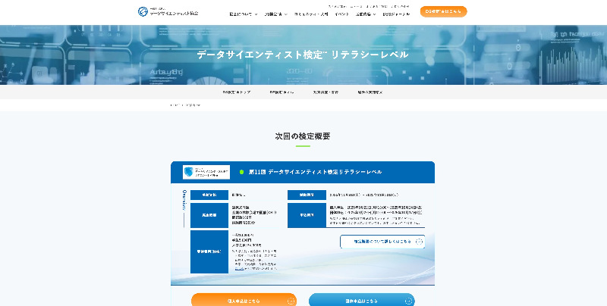Open the DSSジャーナル menu item

(x=395, y=14)
